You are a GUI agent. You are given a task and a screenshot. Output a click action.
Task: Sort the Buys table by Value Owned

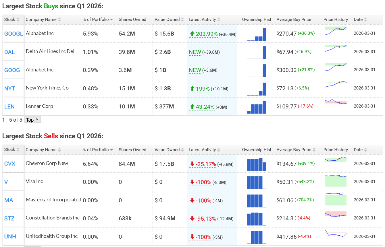click(x=169, y=20)
